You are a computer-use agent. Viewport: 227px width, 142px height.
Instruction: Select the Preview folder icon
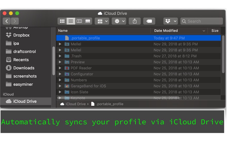67,62
